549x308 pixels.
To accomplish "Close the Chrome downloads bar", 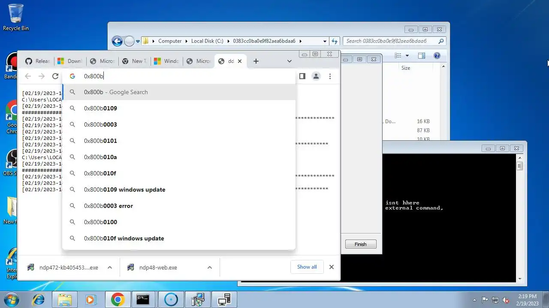I will point(332,267).
